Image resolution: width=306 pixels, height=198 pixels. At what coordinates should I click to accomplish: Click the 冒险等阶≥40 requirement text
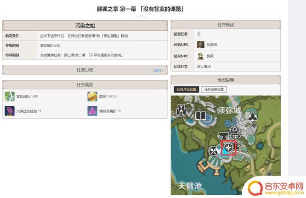(x=50, y=45)
